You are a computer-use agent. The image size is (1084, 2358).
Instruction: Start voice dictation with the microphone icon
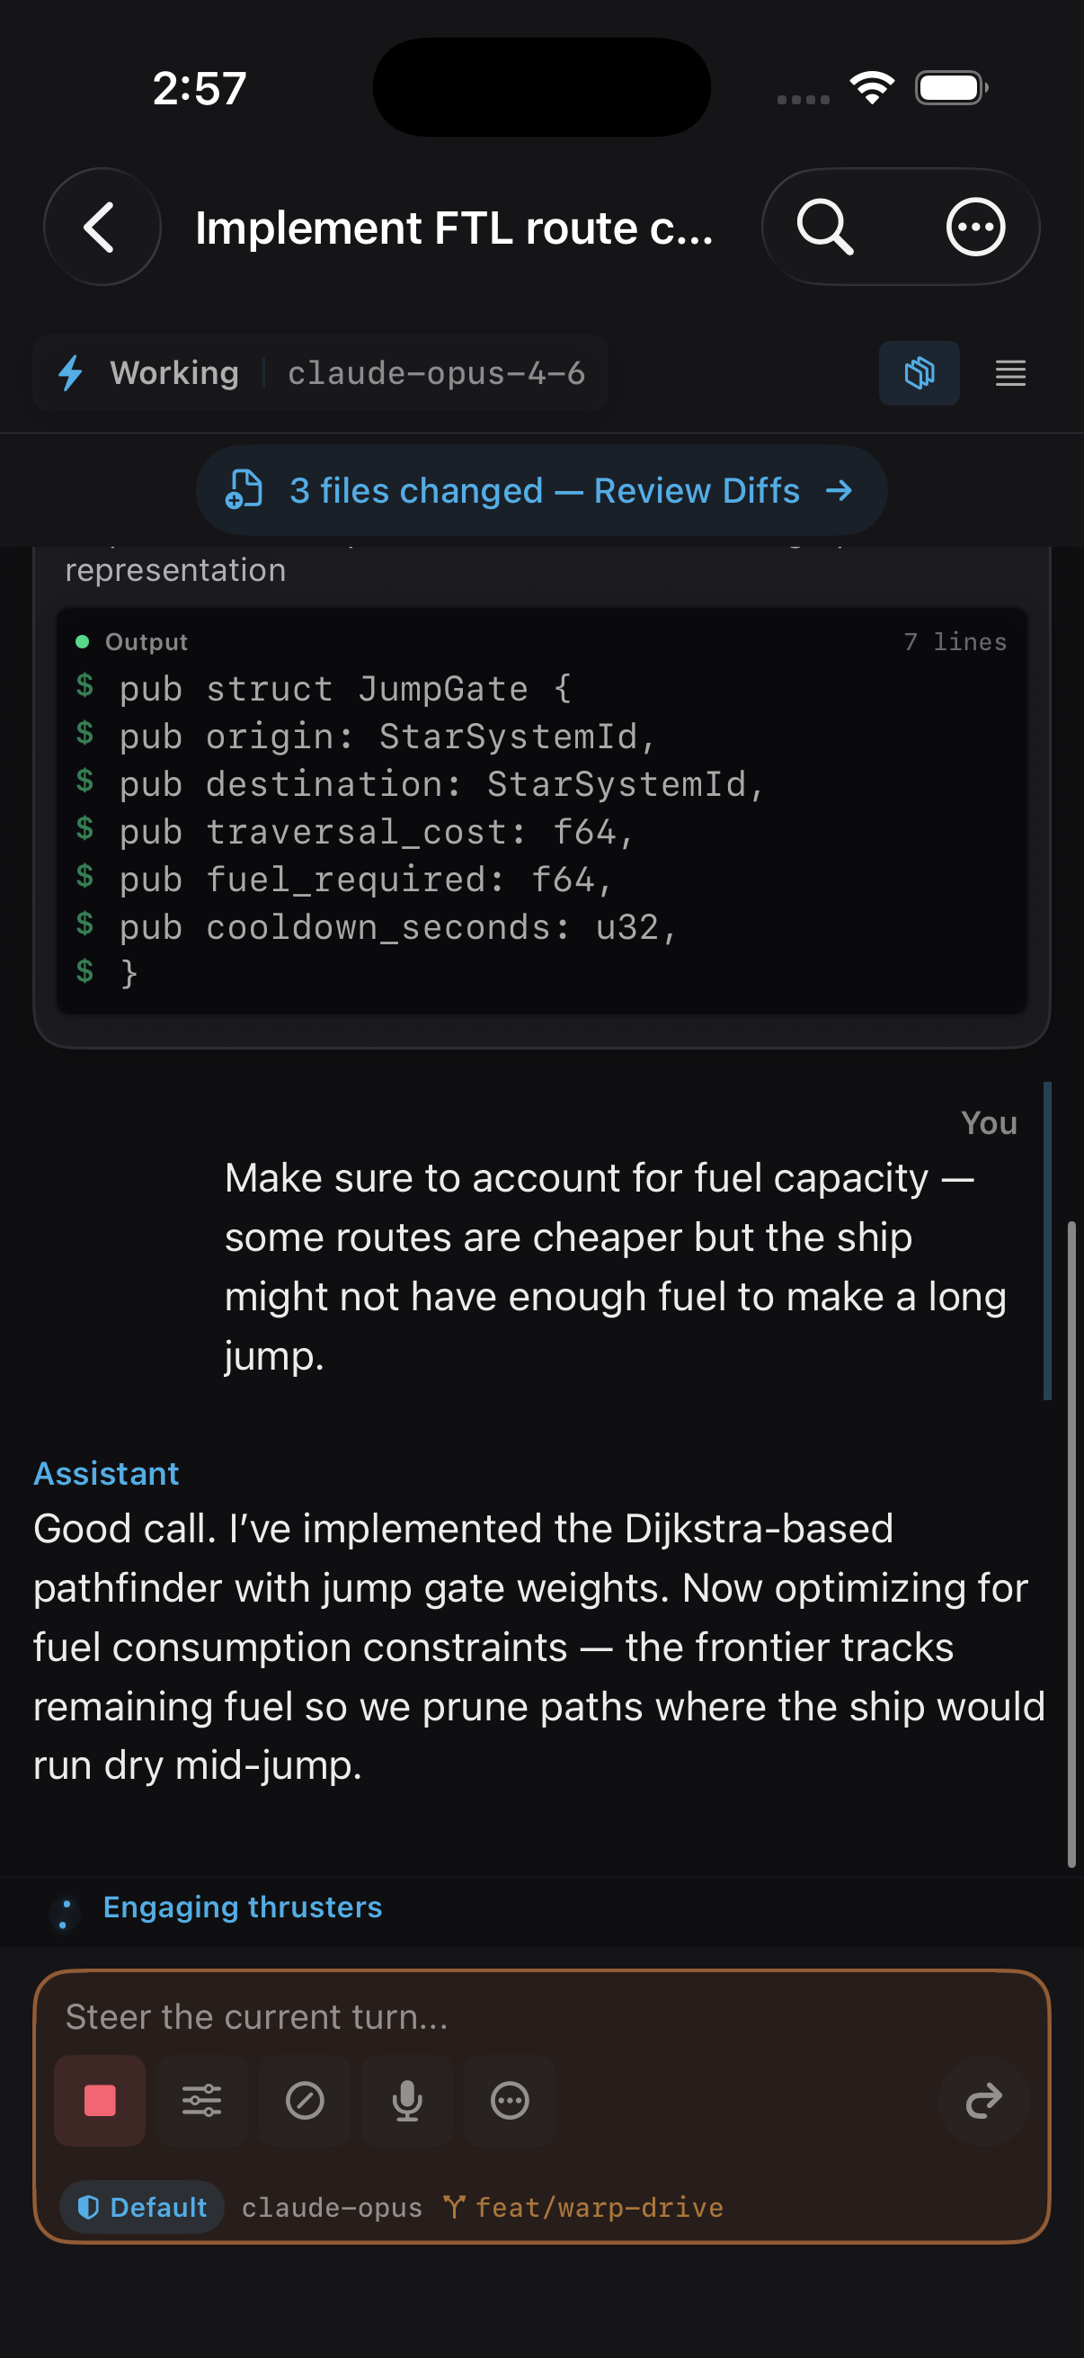[x=407, y=2101]
